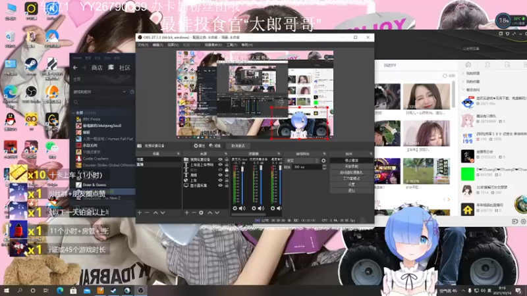Image resolution: width=527 pixels, height=296 pixels.
Task: Enable 工作室模式 in OBS controls
Action: click(x=351, y=178)
